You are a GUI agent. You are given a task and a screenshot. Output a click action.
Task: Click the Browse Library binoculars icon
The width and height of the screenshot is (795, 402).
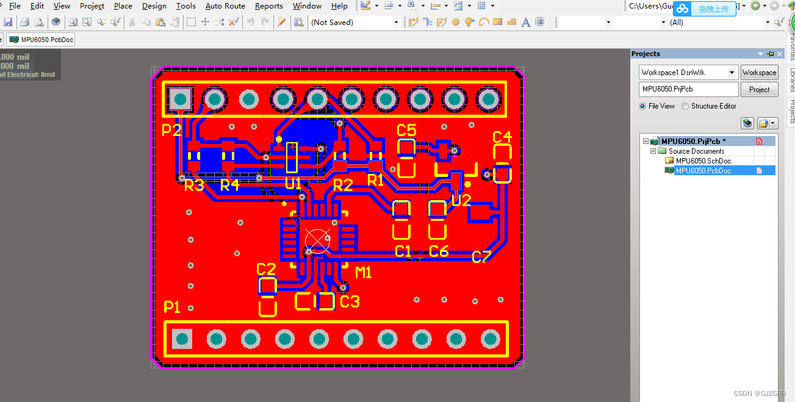[x=298, y=22]
